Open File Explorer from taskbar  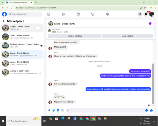(105, 119)
